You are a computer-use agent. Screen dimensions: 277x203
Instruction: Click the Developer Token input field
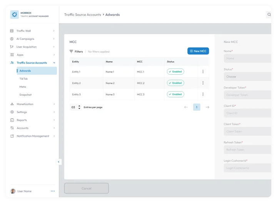click(x=247, y=95)
